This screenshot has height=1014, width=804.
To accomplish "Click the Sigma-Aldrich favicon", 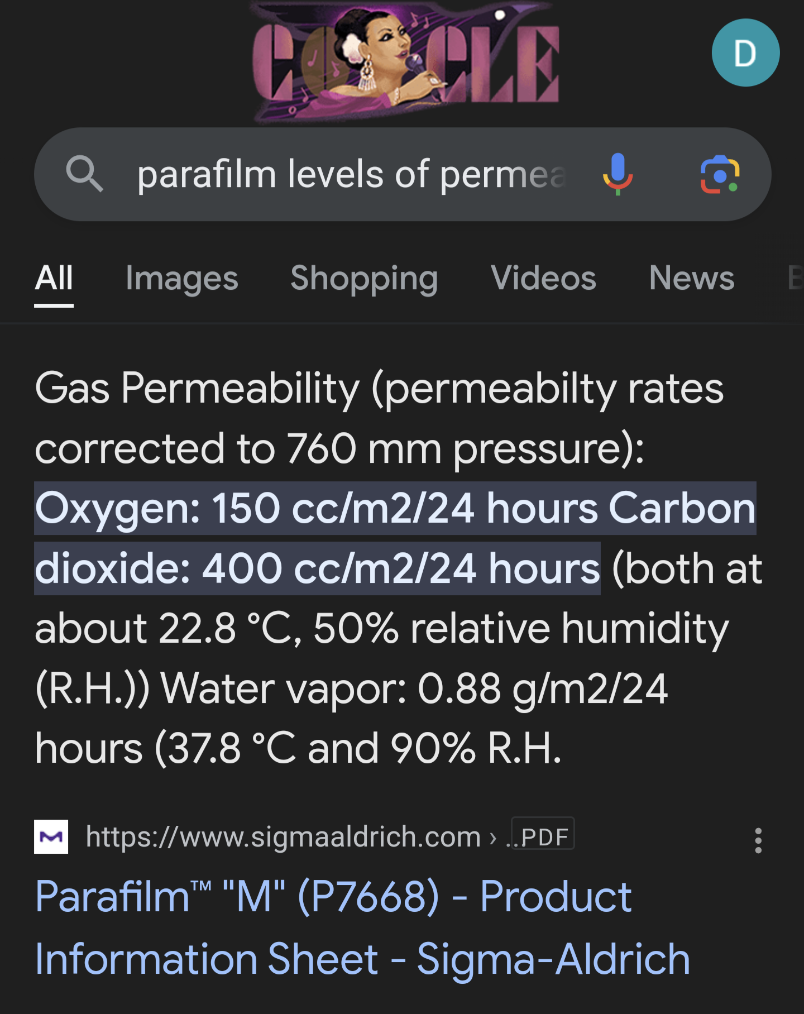I will pos(51,836).
